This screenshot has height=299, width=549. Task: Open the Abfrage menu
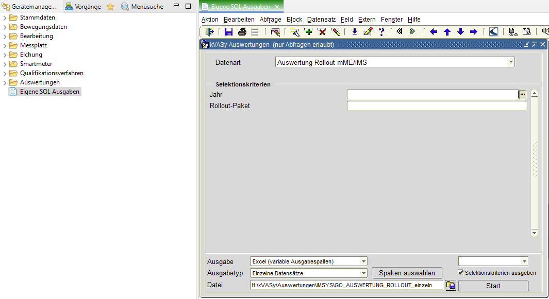tap(271, 20)
